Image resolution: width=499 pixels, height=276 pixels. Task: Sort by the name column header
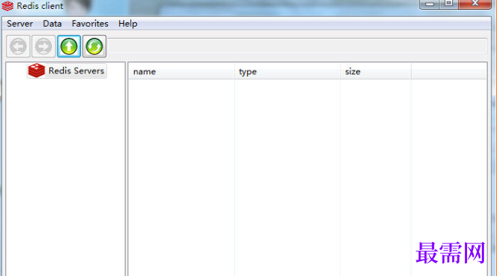(181, 71)
